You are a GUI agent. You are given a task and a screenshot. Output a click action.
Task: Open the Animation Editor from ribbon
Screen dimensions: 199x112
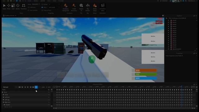pyautogui.click(x=103, y=7)
